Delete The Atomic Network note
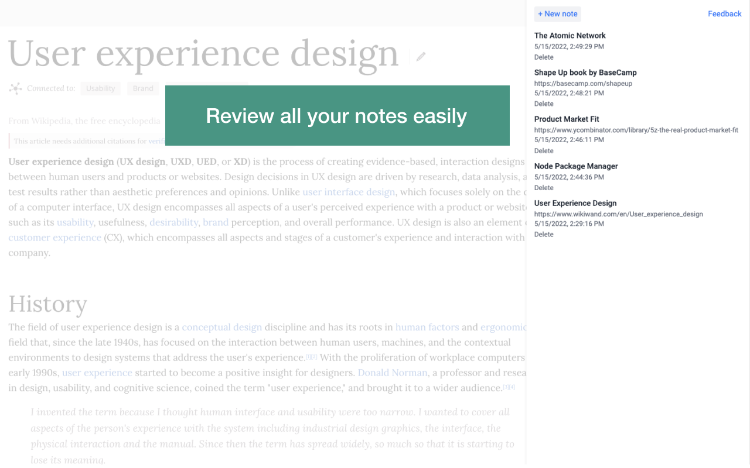750x468 pixels. tap(544, 57)
